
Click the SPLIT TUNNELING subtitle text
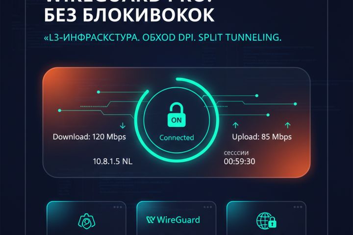240,37
